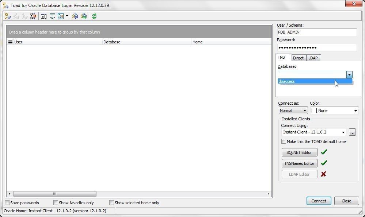Screen dimensions: 365x217
Task: Toggle Show favorites only checkbox
Action: 56,203
